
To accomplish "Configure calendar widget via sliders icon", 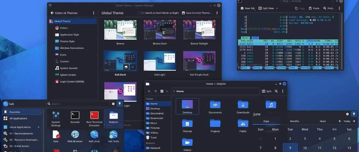I will [347, 114].
